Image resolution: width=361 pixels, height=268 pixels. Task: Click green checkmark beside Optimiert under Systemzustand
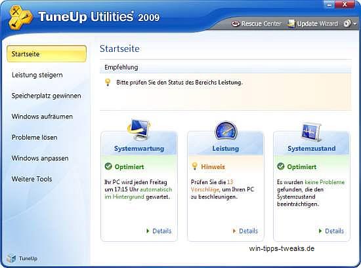click(x=281, y=166)
